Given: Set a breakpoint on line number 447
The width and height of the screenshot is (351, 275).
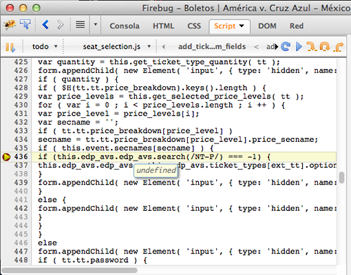Looking at the screenshot, I should [21, 252].
